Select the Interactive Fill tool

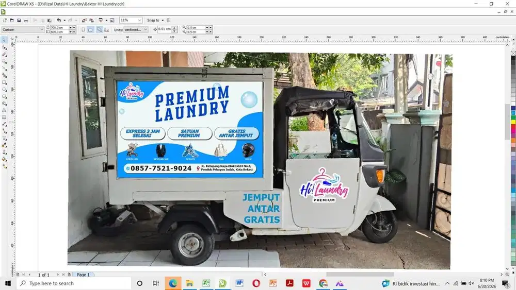tap(4, 166)
